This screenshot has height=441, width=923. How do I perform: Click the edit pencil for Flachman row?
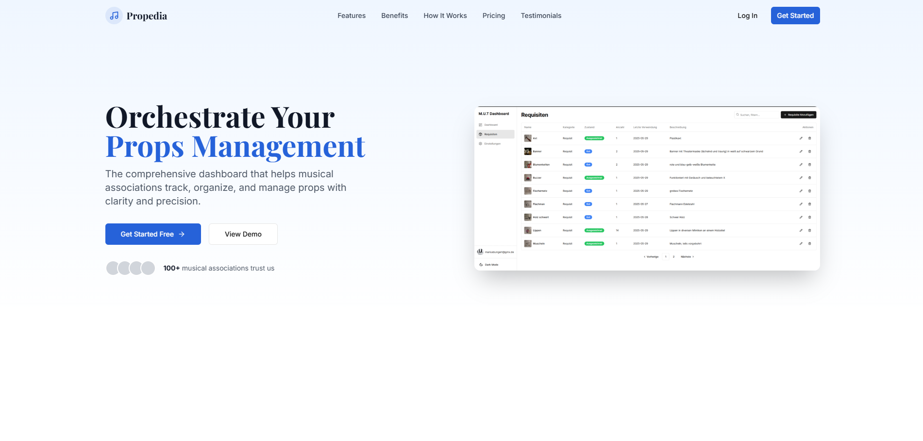pos(801,204)
